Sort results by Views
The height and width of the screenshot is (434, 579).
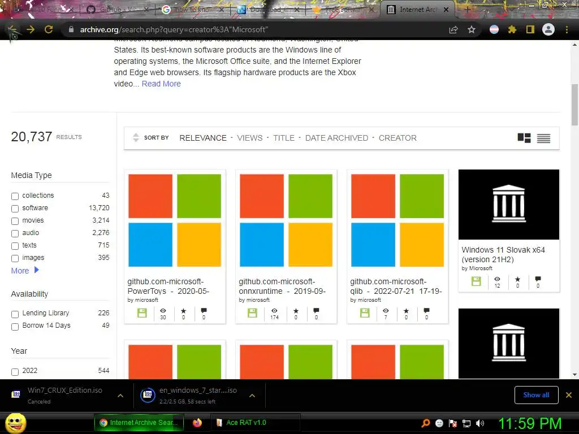point(249,138)
